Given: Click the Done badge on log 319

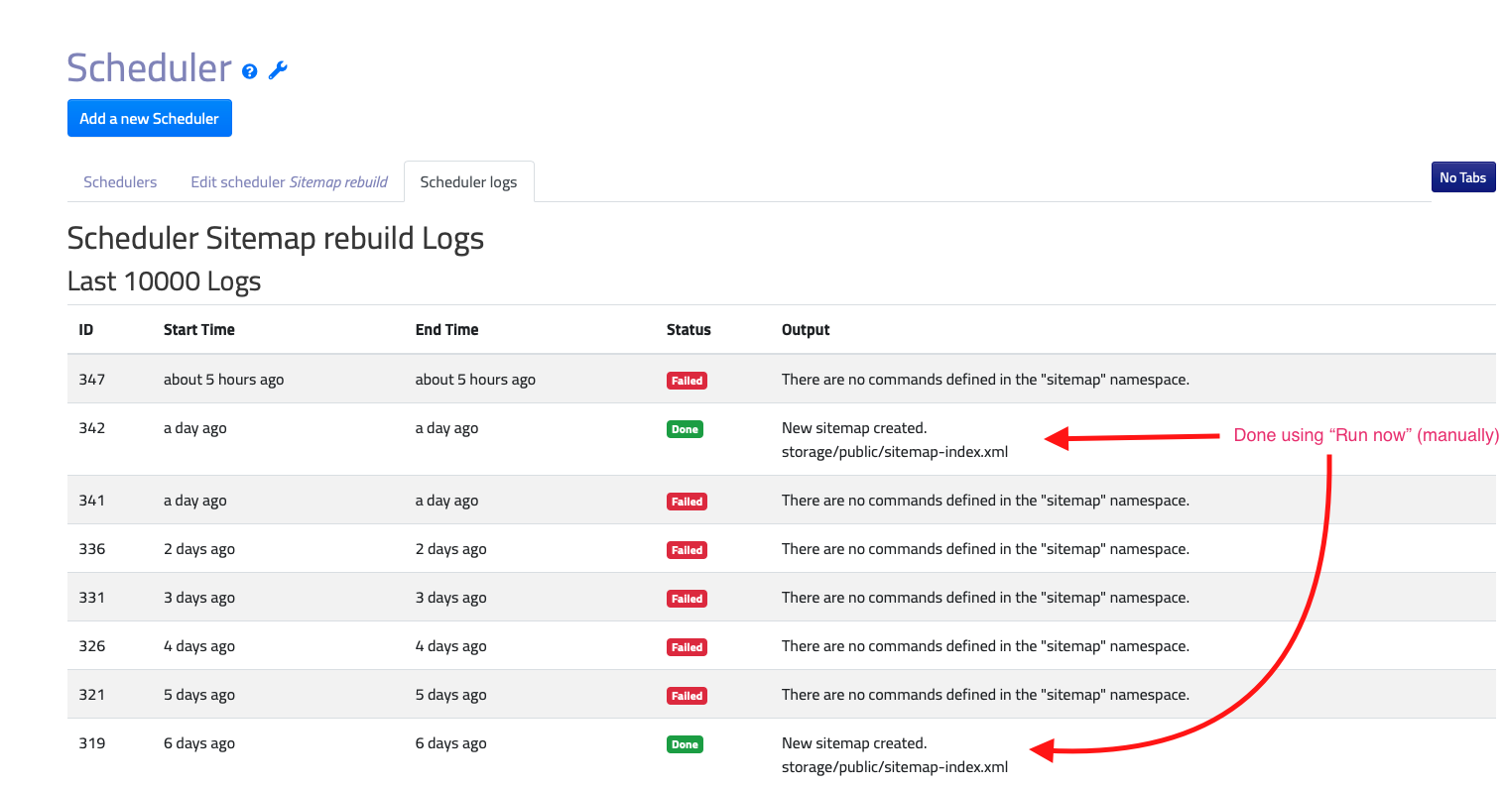Looking at the screenshot, I should (x=685, y=744).
